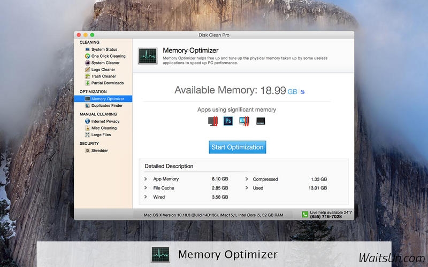Select Trash Cleaner in sidebar
Viewport: 428px width, 267px height.
coord(104,76)
